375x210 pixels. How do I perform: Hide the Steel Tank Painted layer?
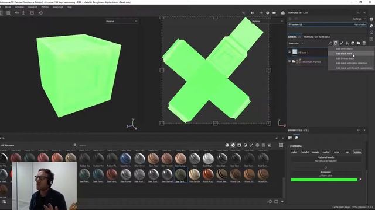[x=289, y=61]
